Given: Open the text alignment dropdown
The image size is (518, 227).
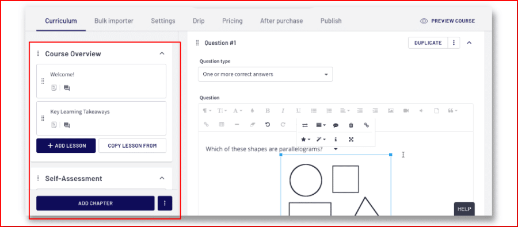Looking at the screenshot, I should 345,111.
